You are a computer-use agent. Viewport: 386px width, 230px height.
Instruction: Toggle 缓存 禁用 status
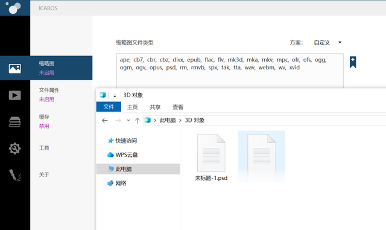point(44,126)
